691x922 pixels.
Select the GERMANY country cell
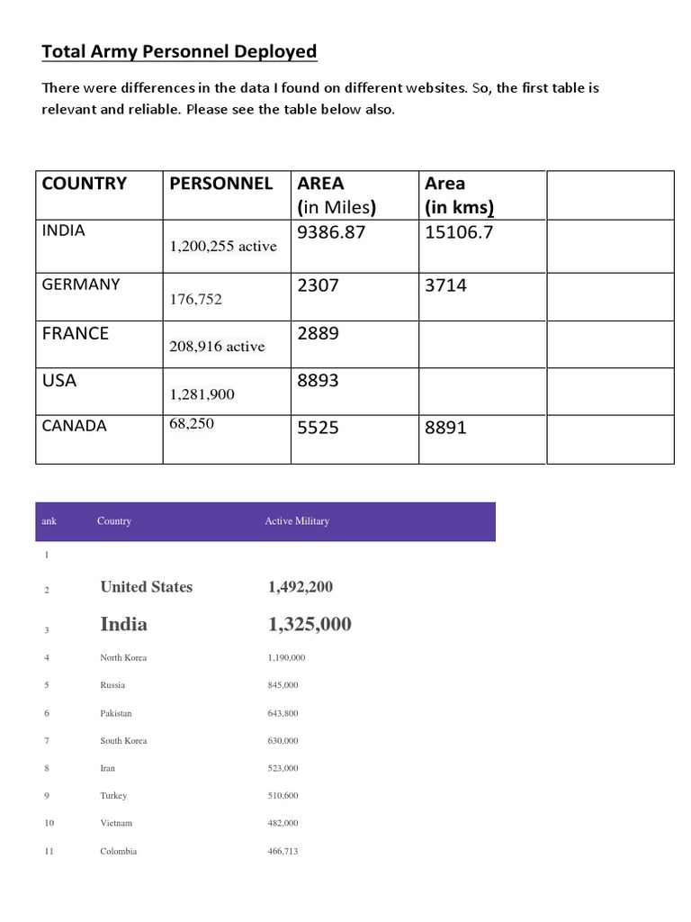pyautogui.click(x=99, y=297)
